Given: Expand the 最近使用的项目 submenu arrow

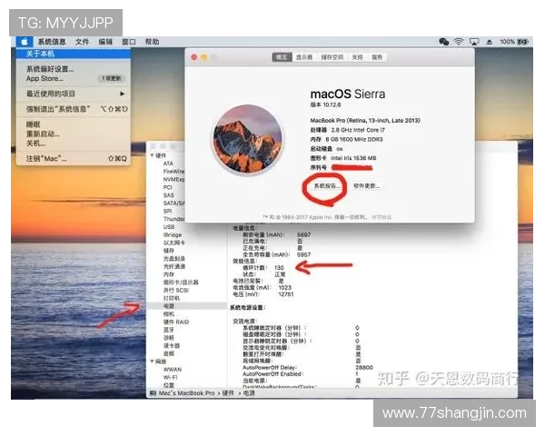Looking at the screenshot, I should coord(122,94).
